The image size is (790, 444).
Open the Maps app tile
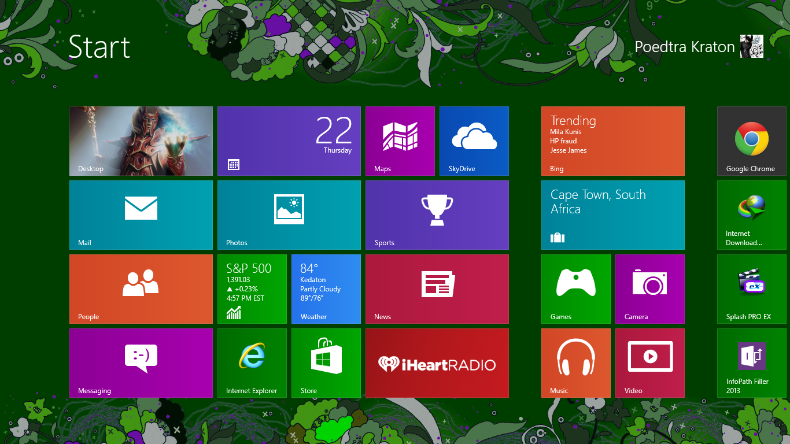400,140
